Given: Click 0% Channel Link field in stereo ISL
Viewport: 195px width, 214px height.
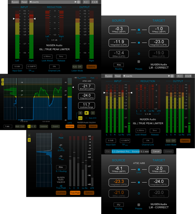Looking at the screenshot, I should [54, 66].
